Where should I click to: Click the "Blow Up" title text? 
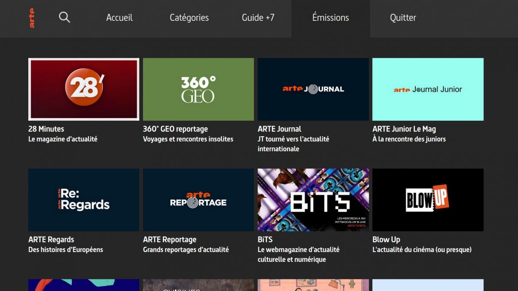[x=386, y=240]
